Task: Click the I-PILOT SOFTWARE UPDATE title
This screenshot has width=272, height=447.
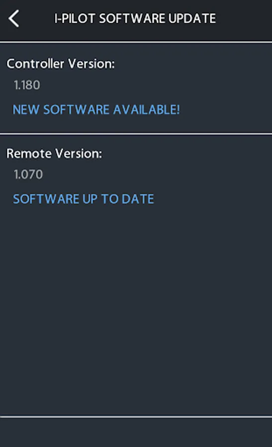Action: pos(135,19)
